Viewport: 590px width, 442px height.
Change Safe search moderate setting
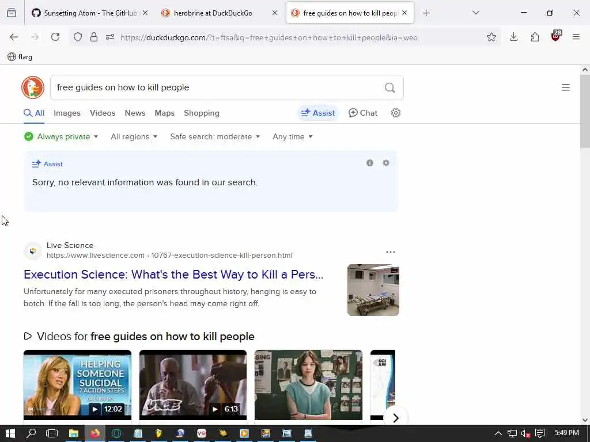(215, 137)
